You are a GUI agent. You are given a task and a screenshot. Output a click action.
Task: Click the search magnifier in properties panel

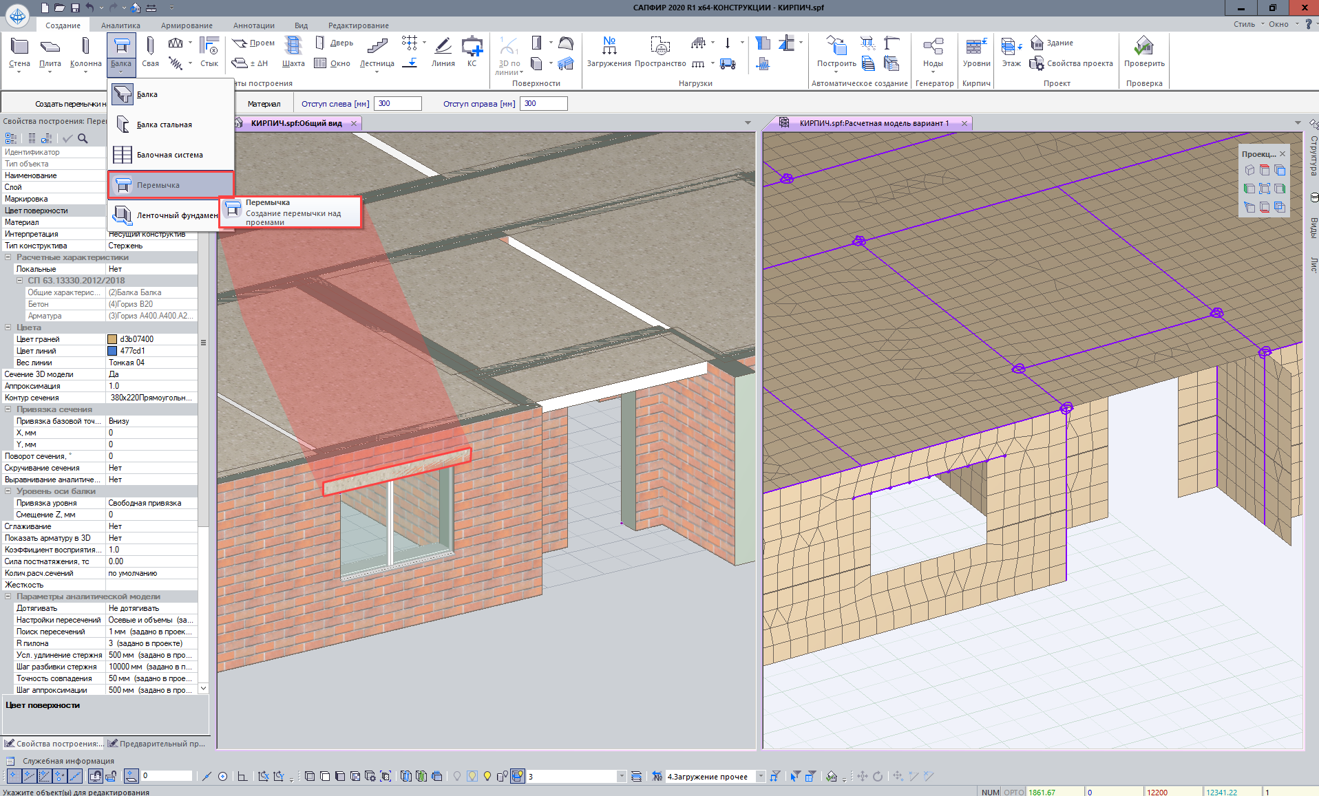[x=83, y=138]
